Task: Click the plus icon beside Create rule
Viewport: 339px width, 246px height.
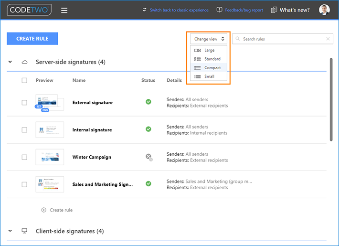Action: click(x=44, y=210)
